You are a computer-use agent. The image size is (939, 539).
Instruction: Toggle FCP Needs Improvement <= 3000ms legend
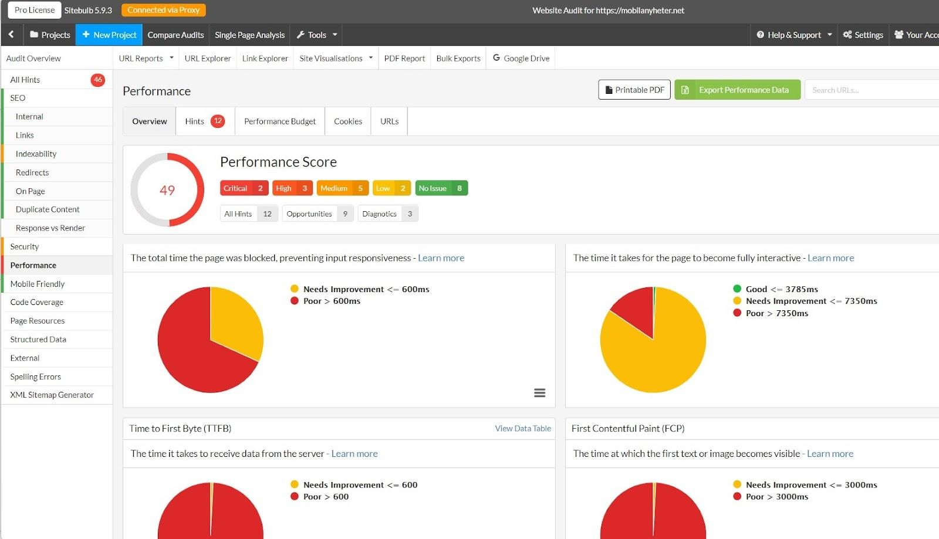coord(805,485)
